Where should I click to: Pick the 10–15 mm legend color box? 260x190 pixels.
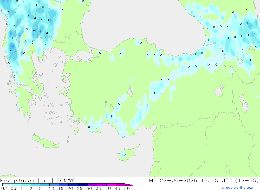(x=54, y=185)
